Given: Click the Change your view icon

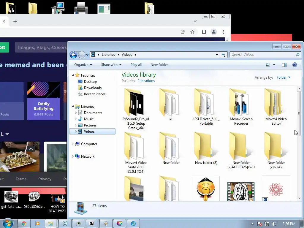Looking at the screenshot, I should (268, 65).
